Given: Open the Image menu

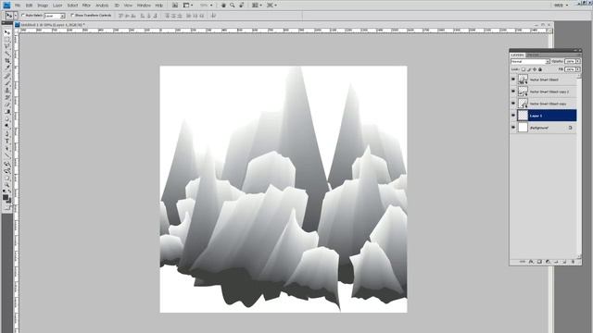Looking at the screenshot, I should pyautogui.click(x=43, y=6).
